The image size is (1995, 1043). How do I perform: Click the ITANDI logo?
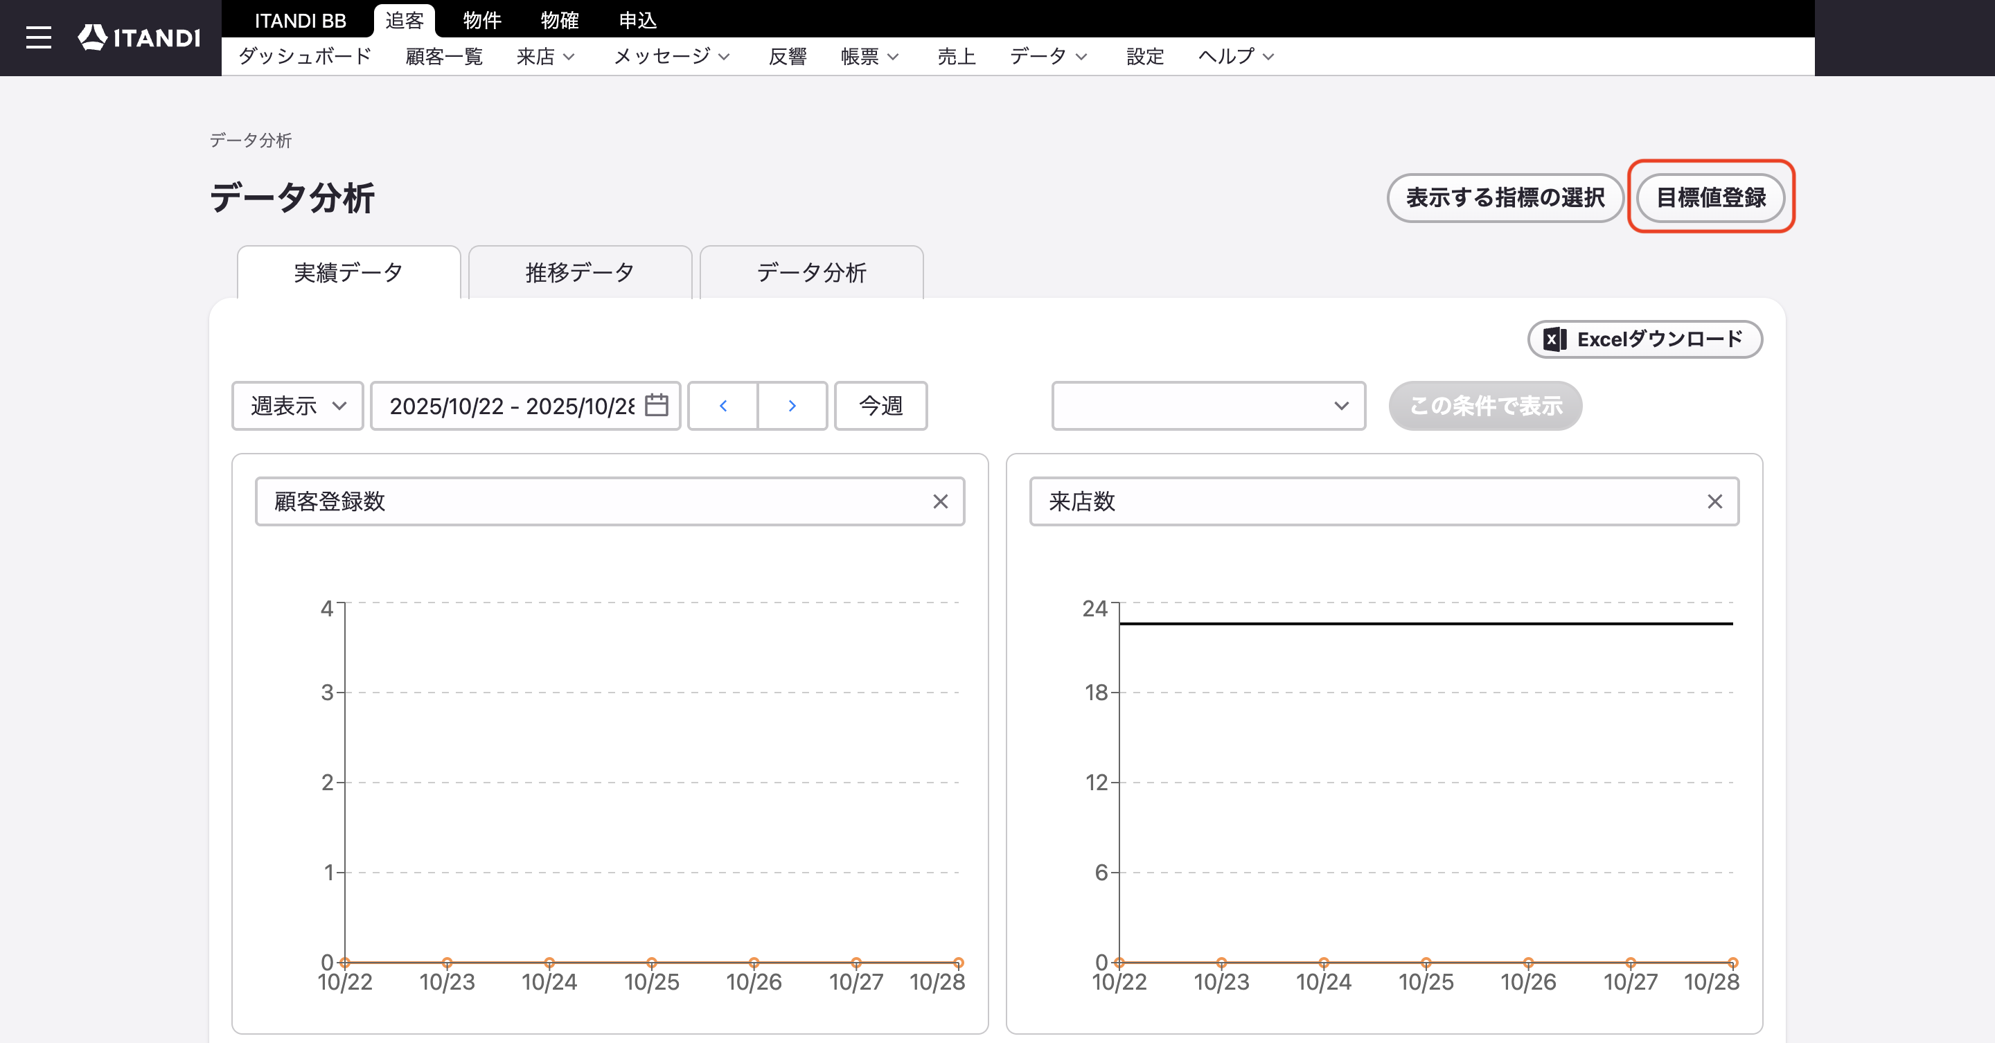[139, 37]
